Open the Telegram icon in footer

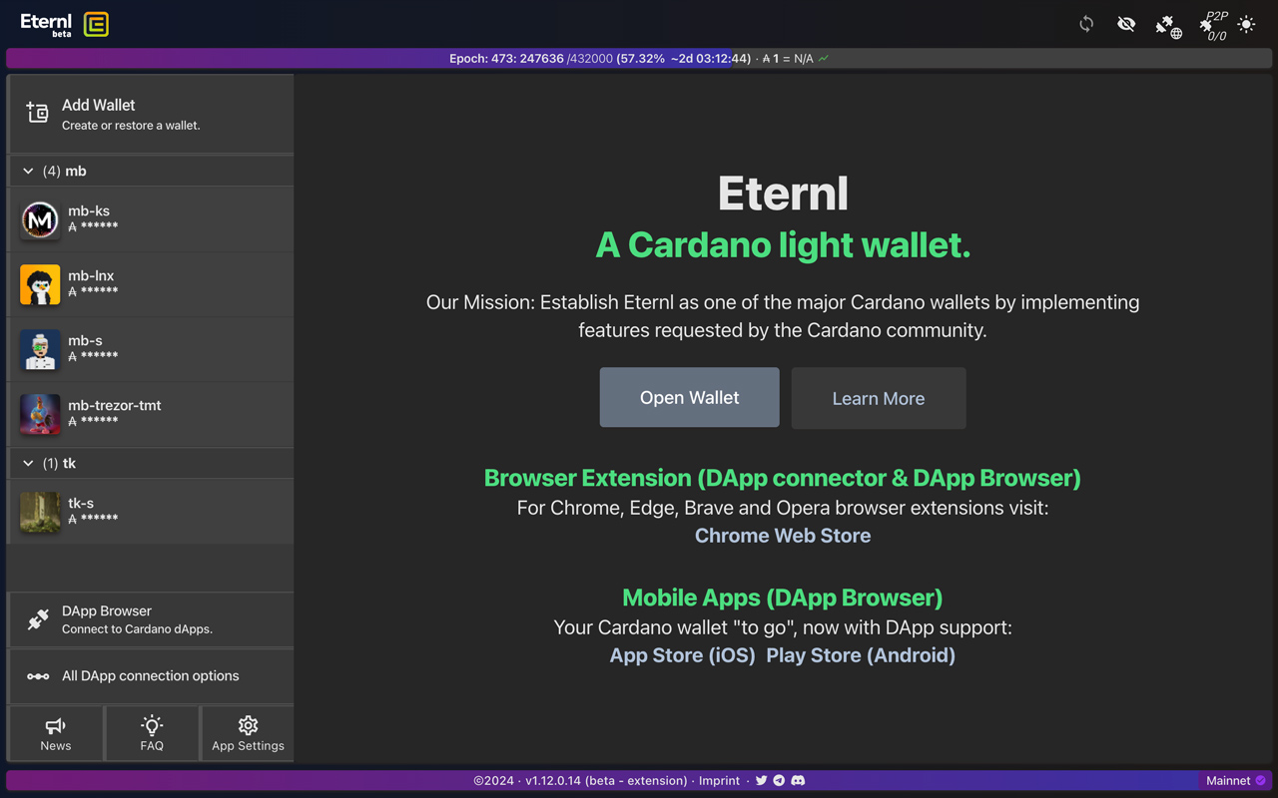[779, 781]
